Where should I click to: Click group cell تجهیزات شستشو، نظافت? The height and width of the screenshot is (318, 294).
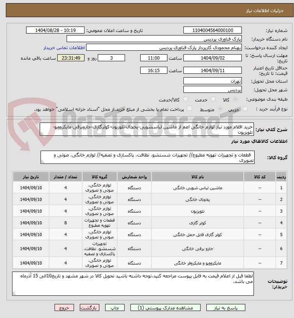[x=99, y=249]
